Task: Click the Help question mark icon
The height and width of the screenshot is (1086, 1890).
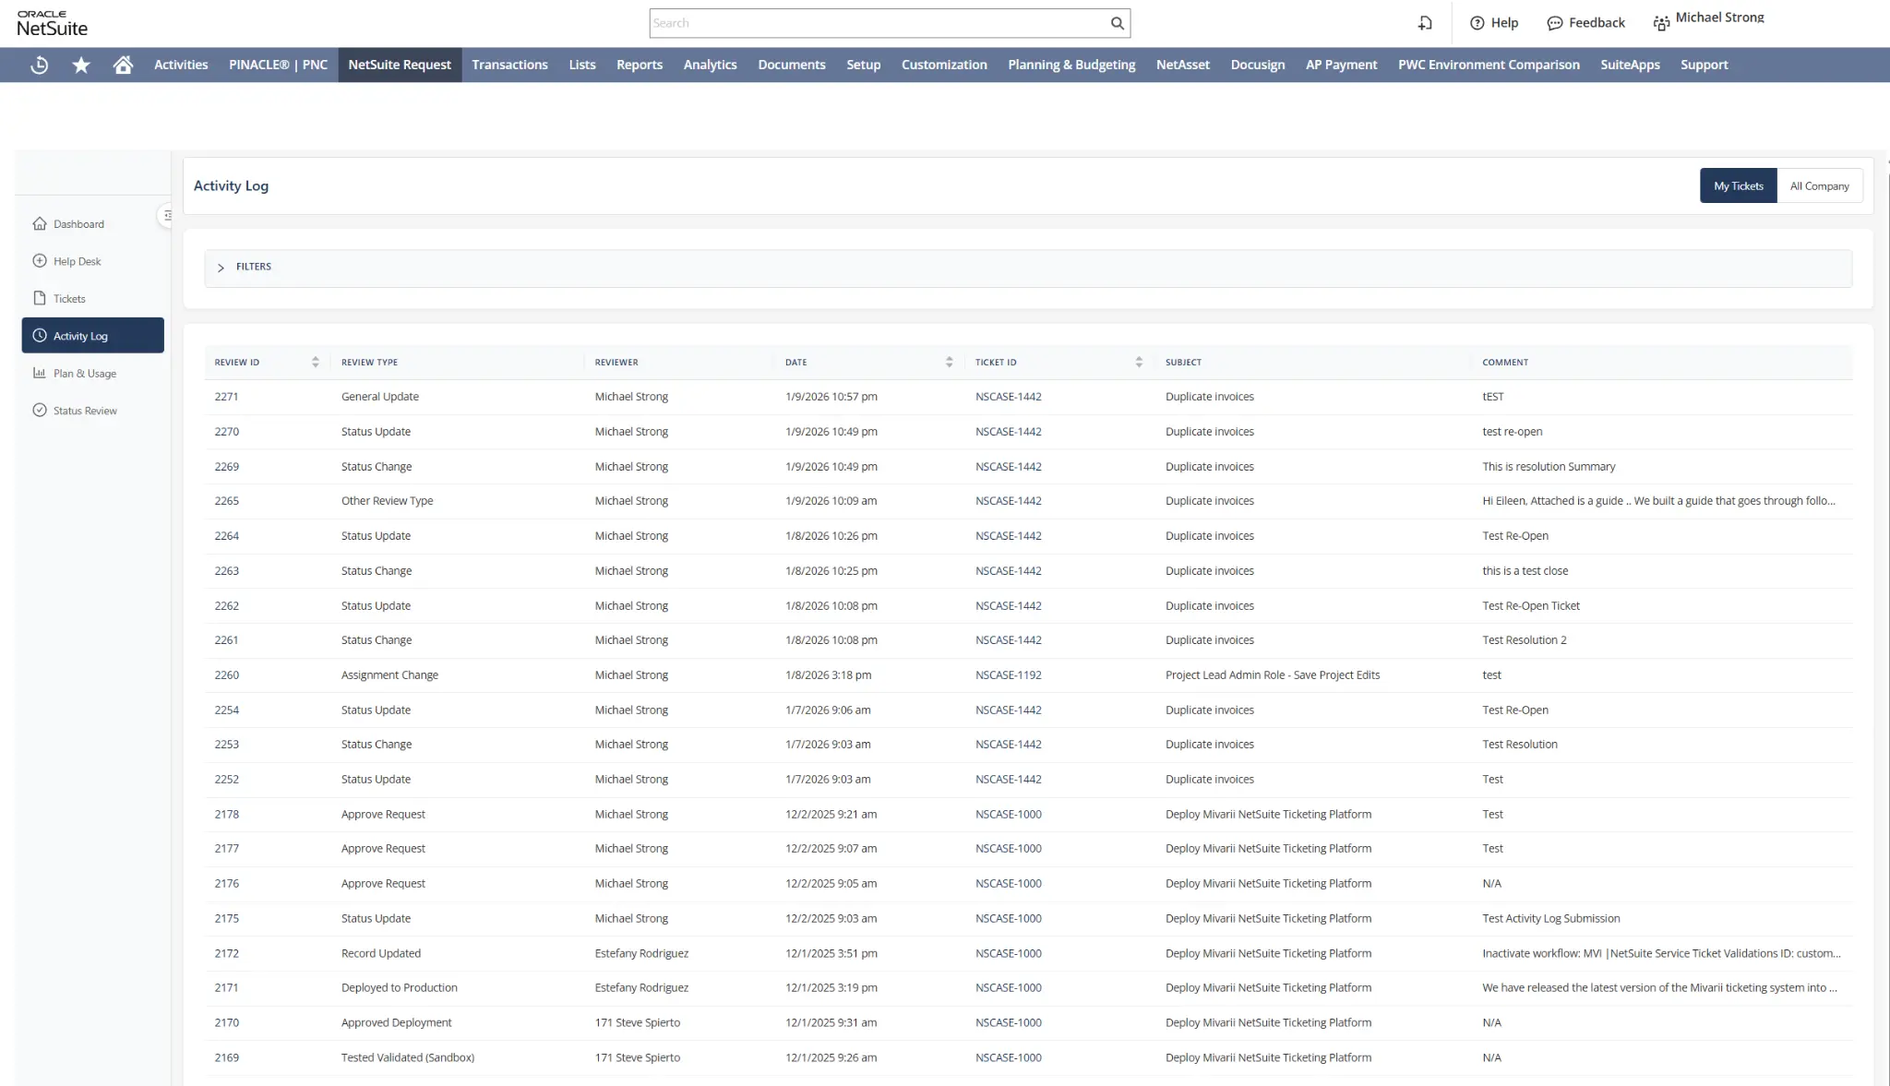Action: (x=1477, y=23)
